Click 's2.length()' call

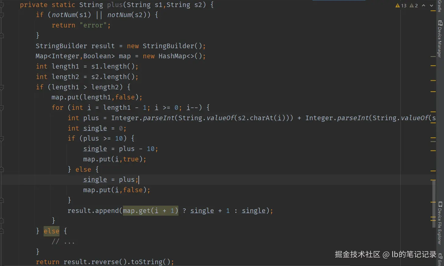pyautogui.click(x=113, y=77)
